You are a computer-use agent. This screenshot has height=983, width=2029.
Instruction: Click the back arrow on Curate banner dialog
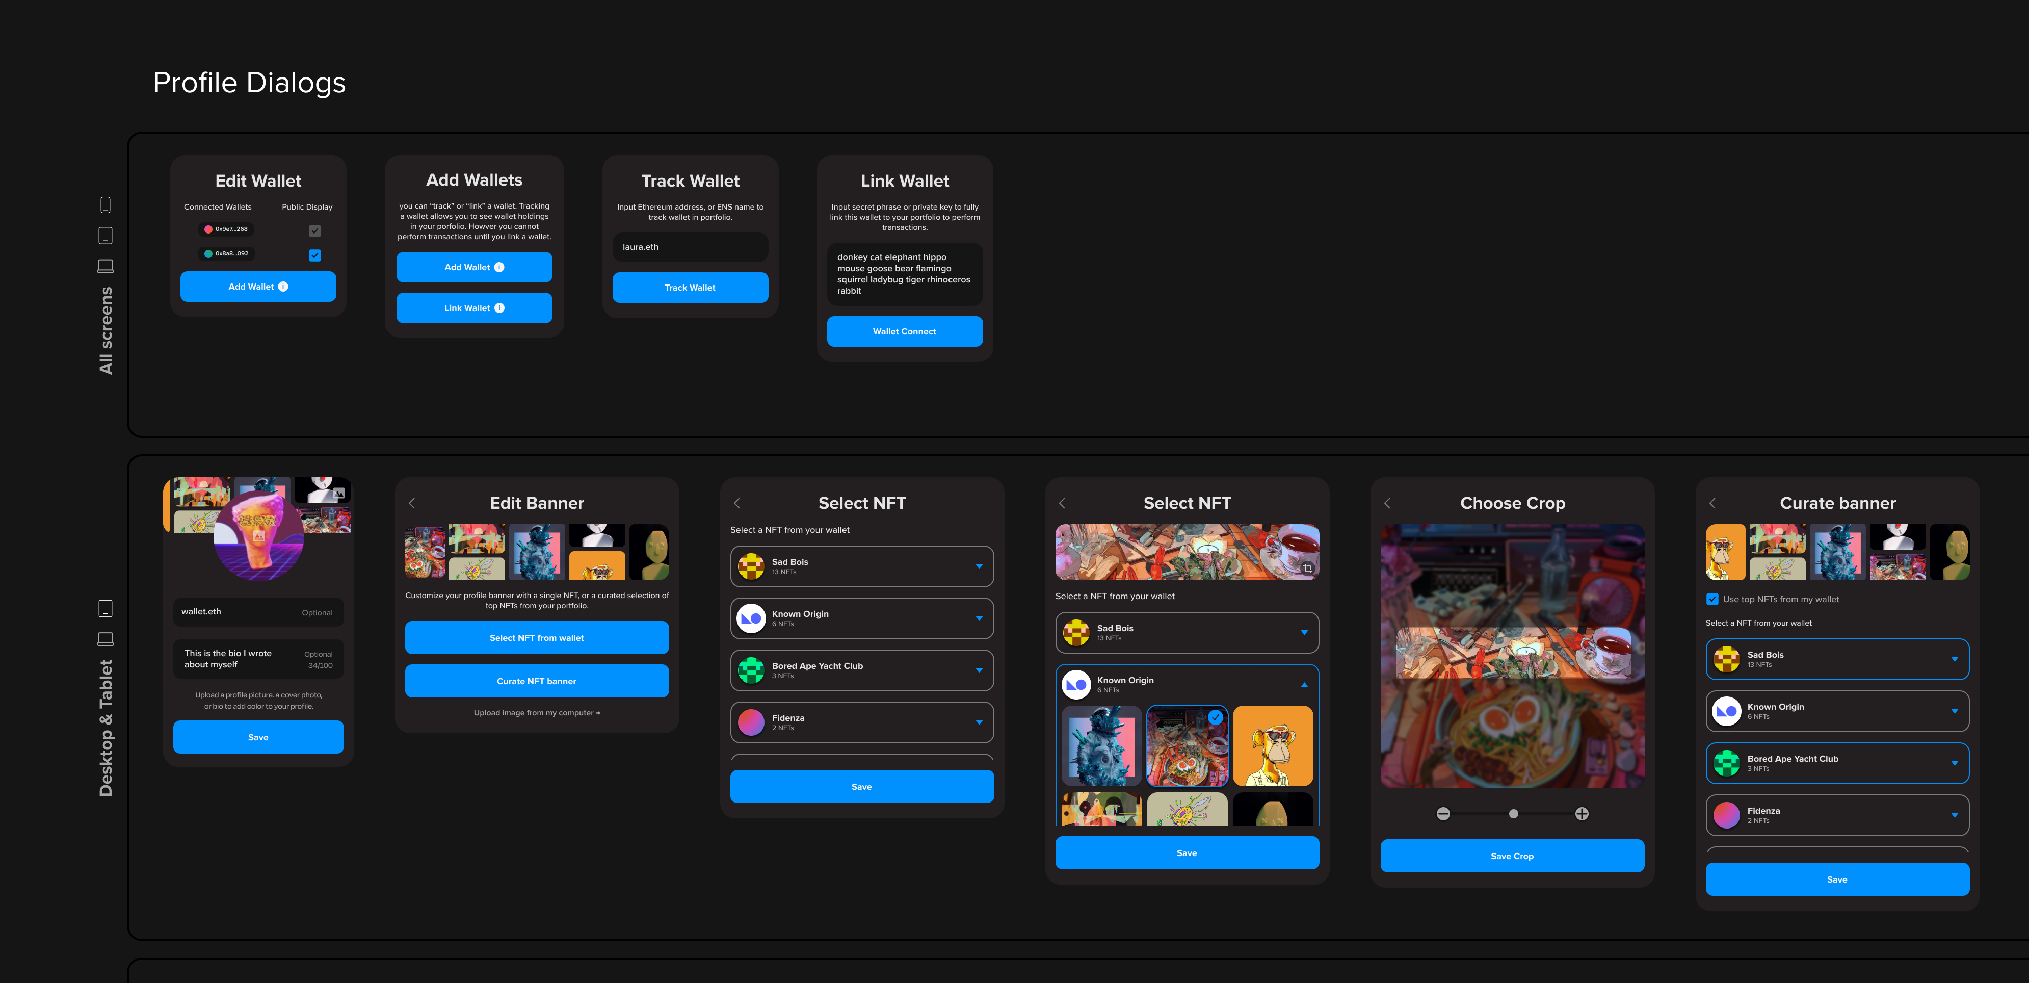click(1713, 503)
